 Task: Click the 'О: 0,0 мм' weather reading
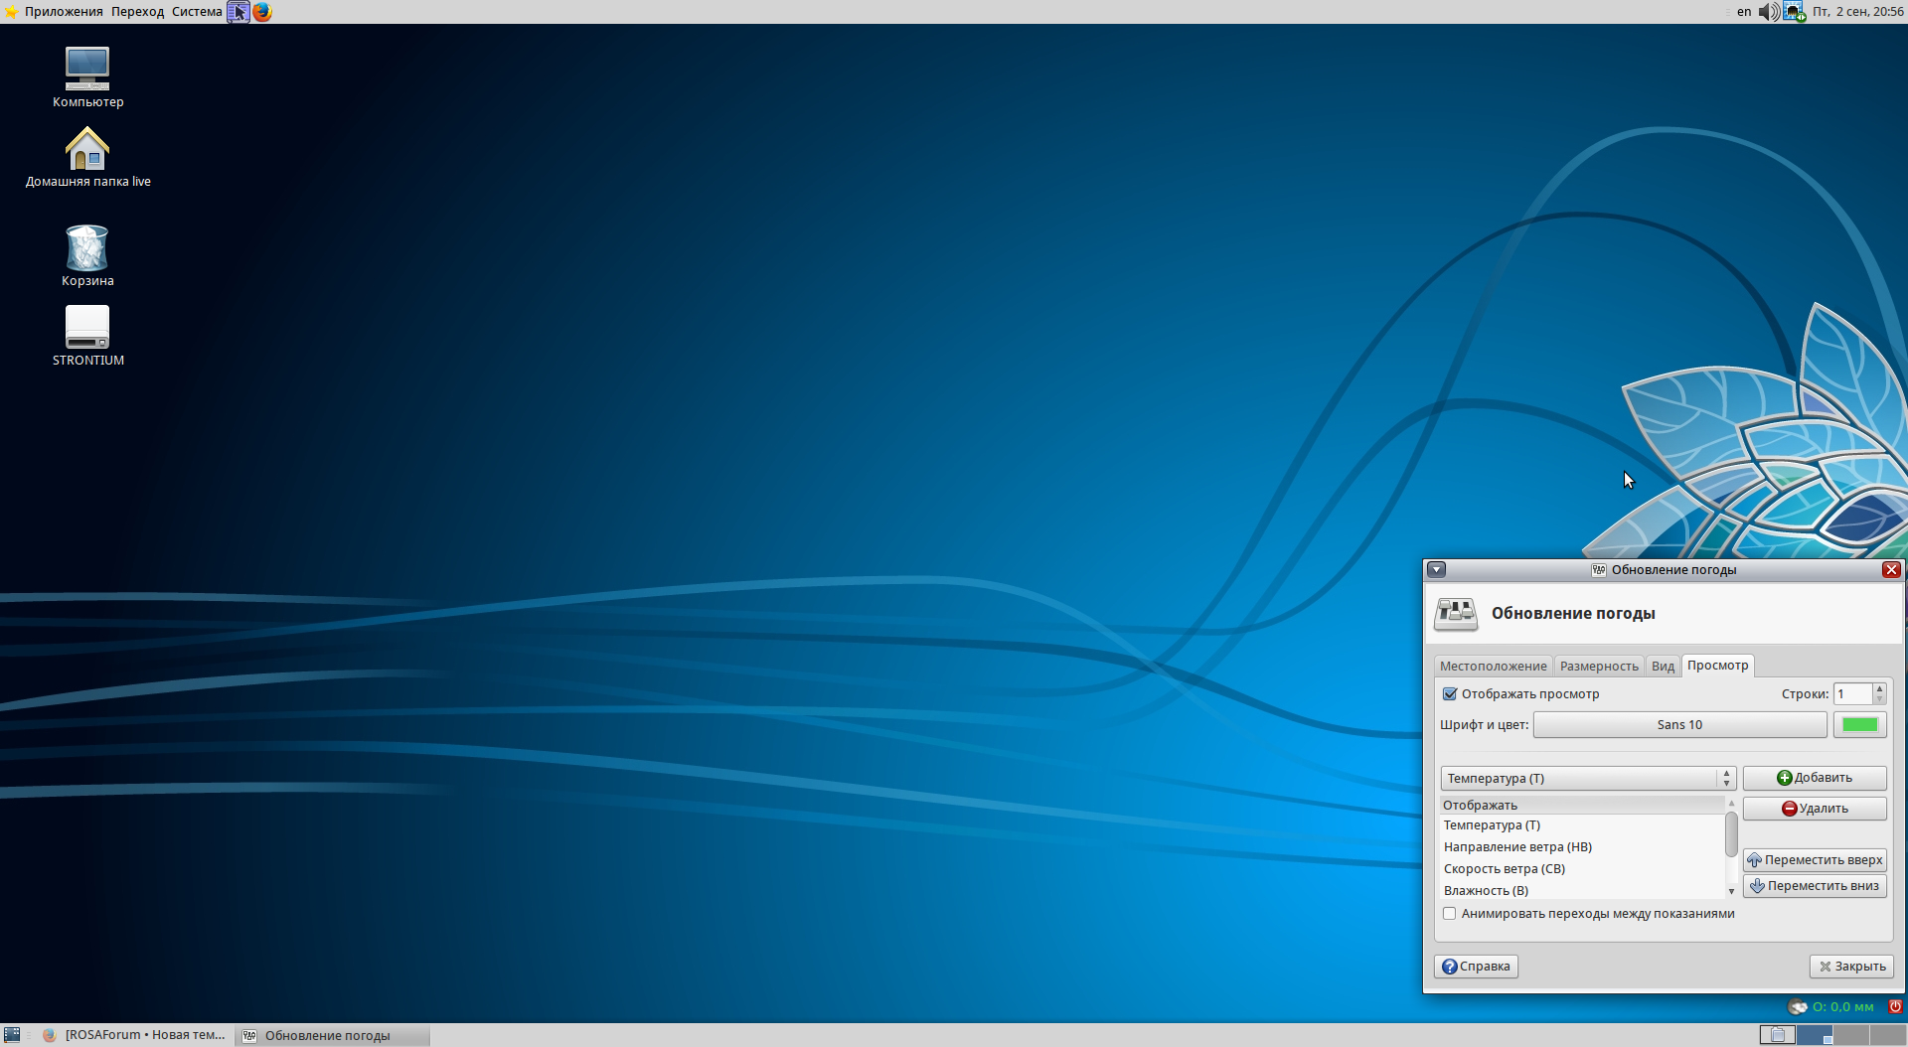coord(1842,1006)
